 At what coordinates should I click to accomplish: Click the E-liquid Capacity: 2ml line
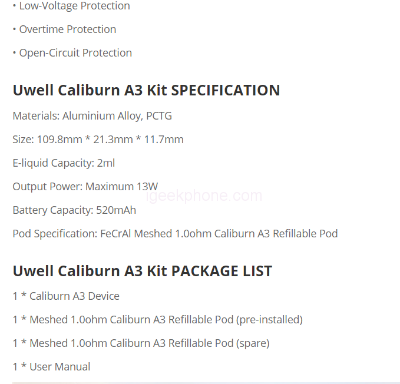[x=64, y=163]
